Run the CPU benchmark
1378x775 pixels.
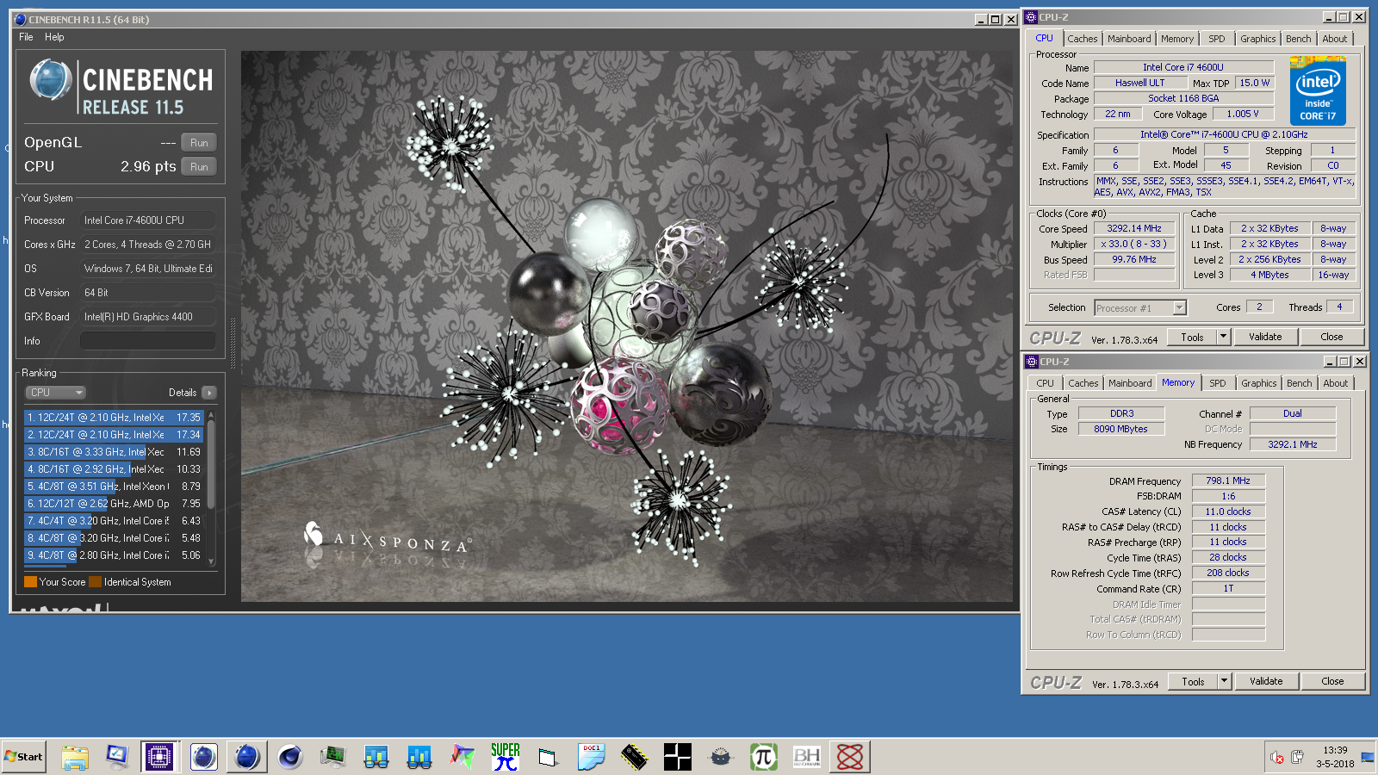point(199,167)
